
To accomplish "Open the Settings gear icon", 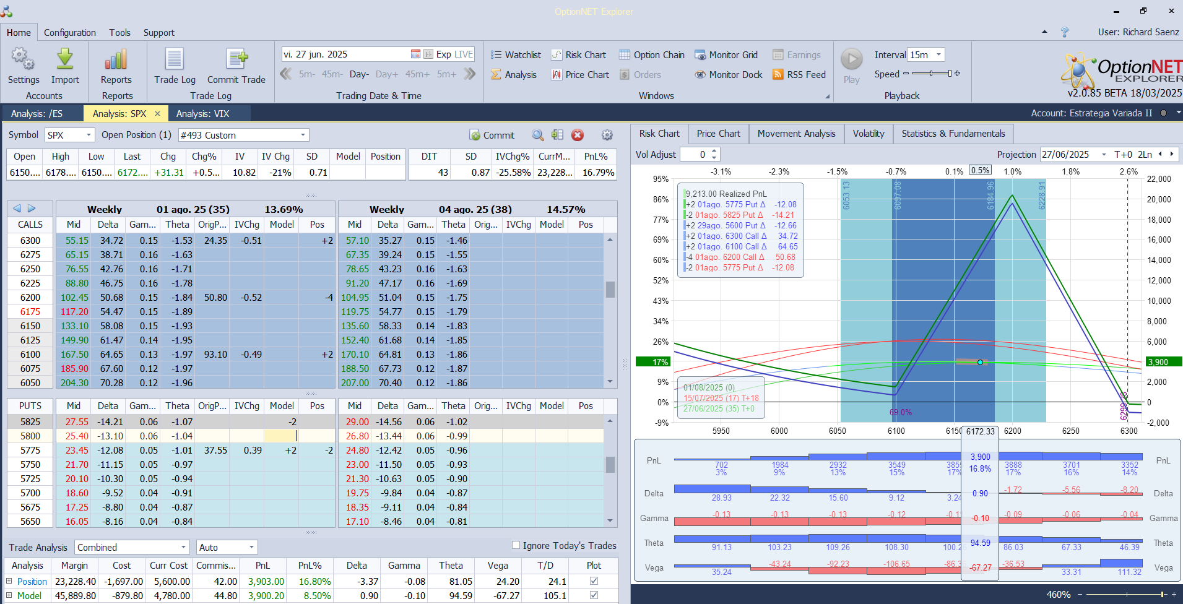I will [x=23, y=61].
